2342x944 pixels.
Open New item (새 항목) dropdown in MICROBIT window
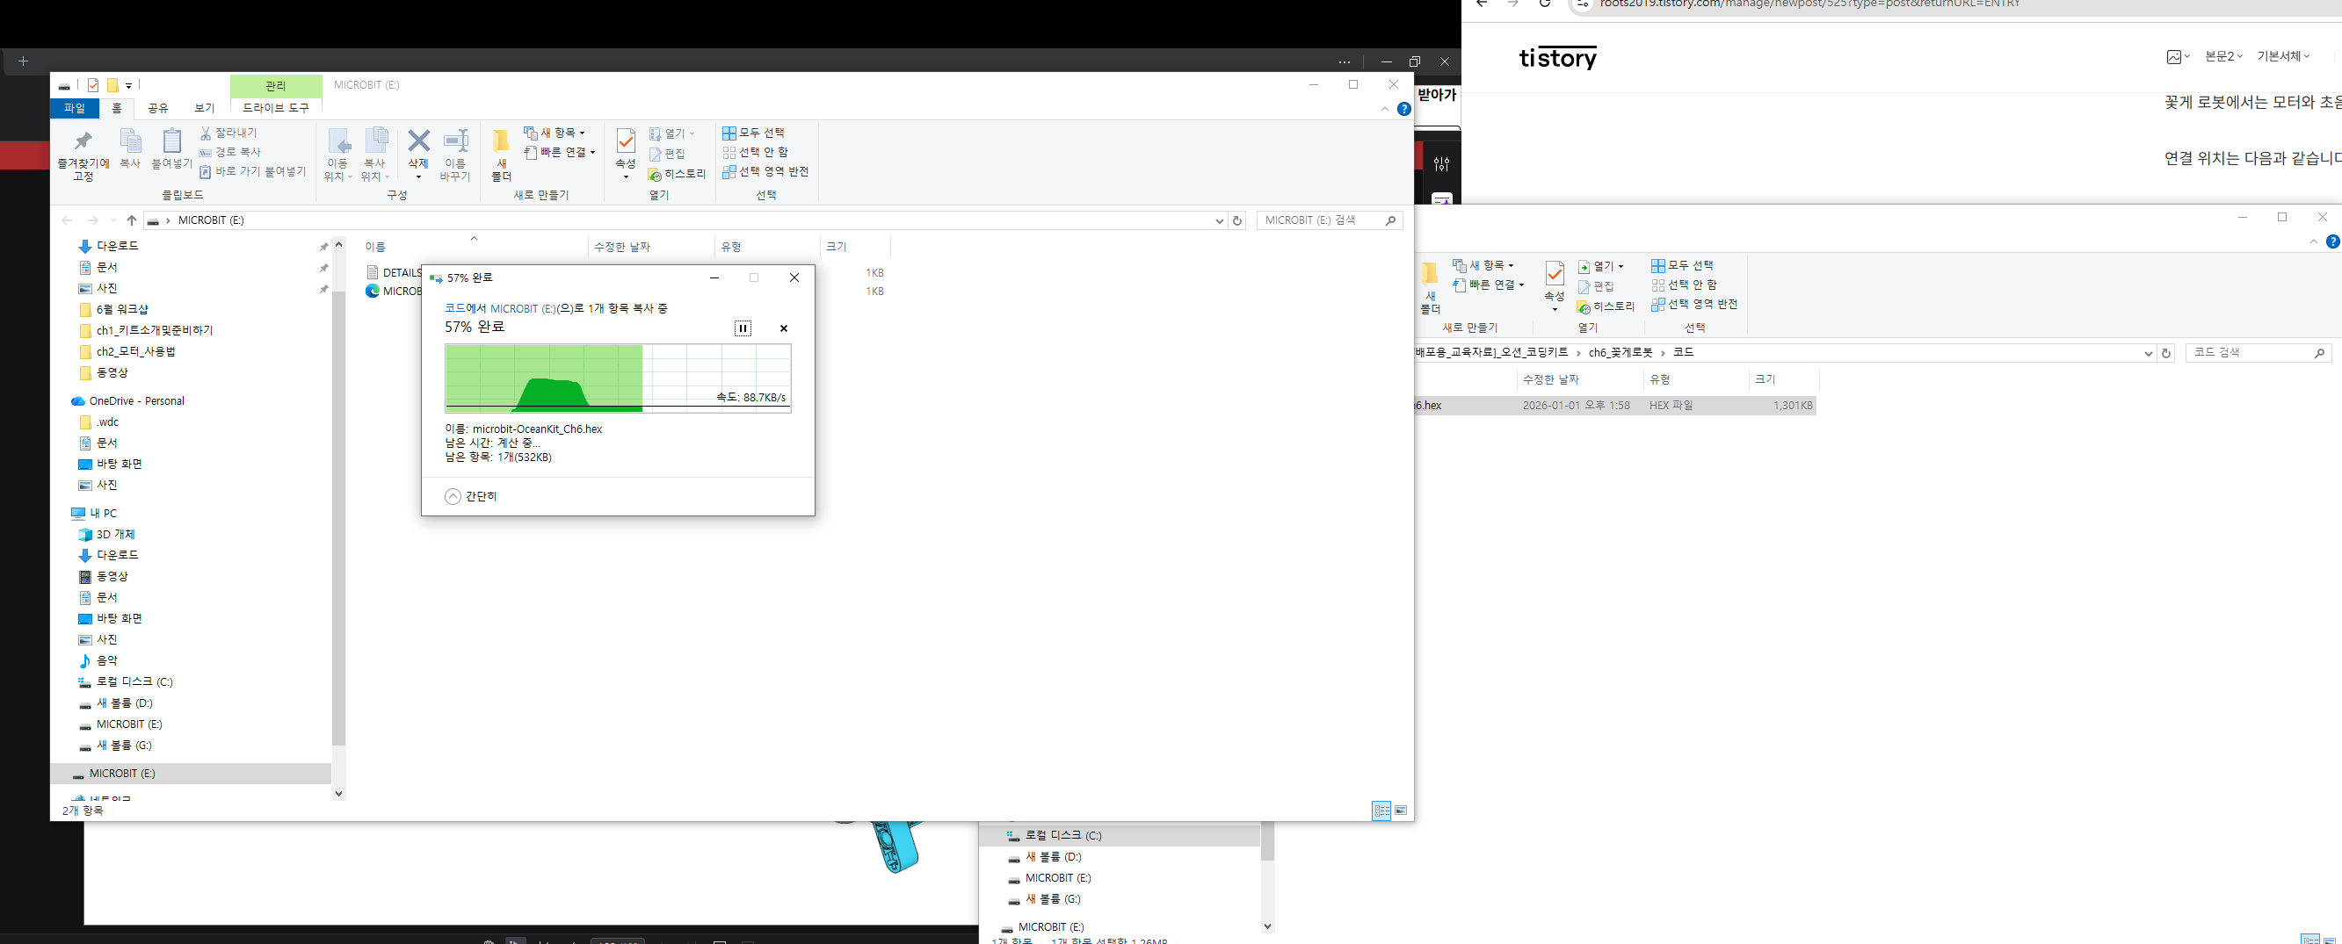[555, 133]
